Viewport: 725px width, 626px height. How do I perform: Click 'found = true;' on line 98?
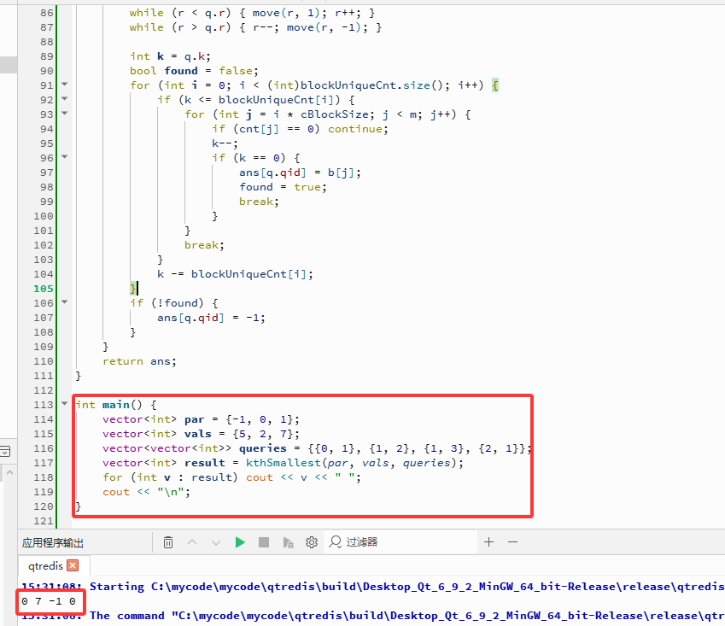pyautogui.click(x=283, y=187)
